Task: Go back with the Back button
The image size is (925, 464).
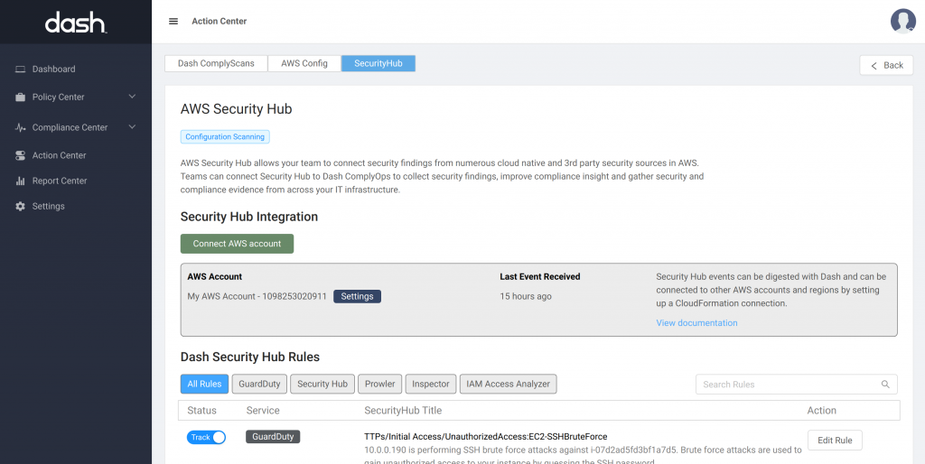Action: [x=887, y=65]
